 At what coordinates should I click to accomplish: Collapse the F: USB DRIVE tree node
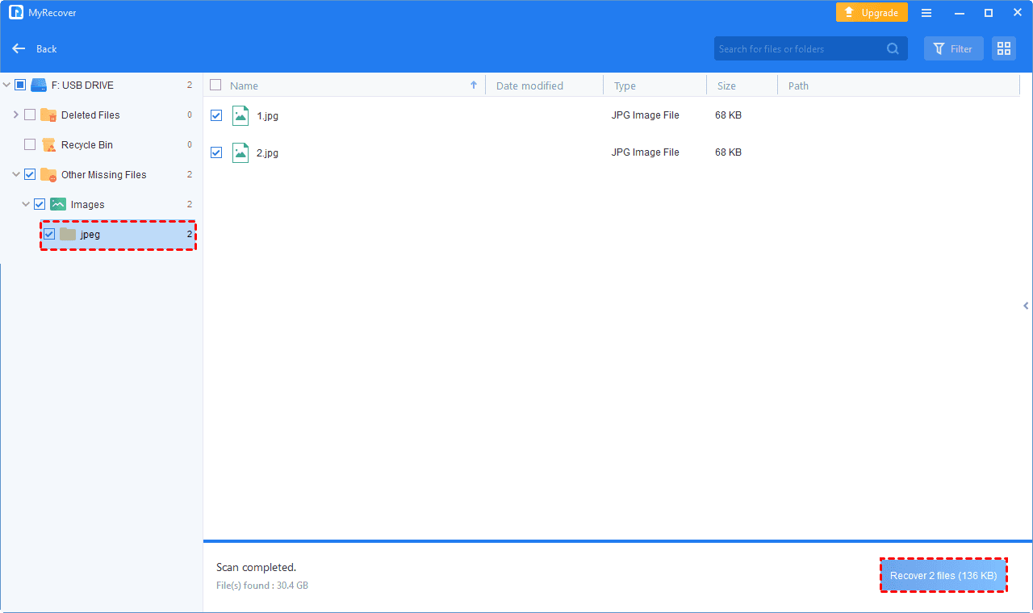[x=6, y=85]
